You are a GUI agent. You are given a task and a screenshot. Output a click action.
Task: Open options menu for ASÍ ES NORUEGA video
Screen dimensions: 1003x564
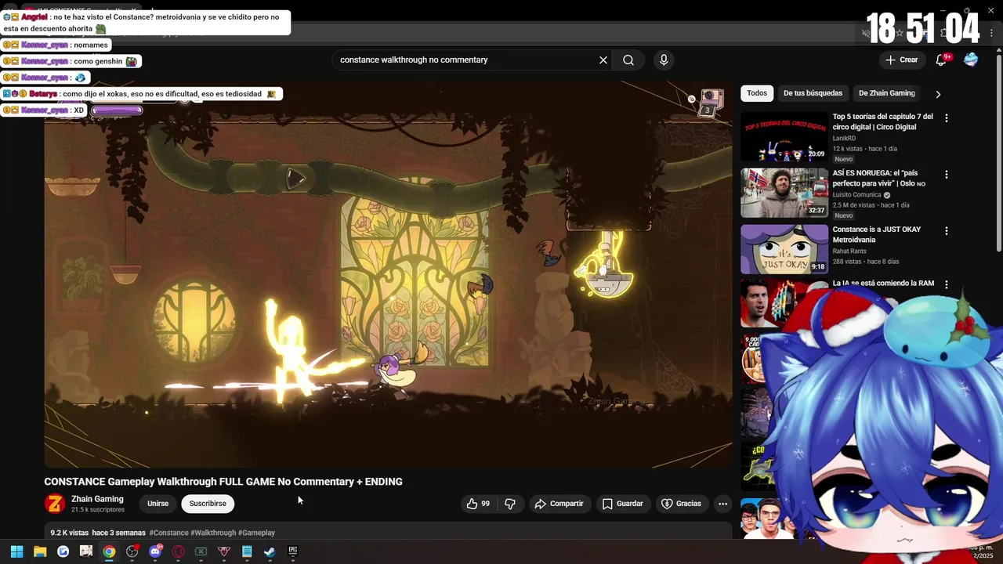tap(947, 175)
